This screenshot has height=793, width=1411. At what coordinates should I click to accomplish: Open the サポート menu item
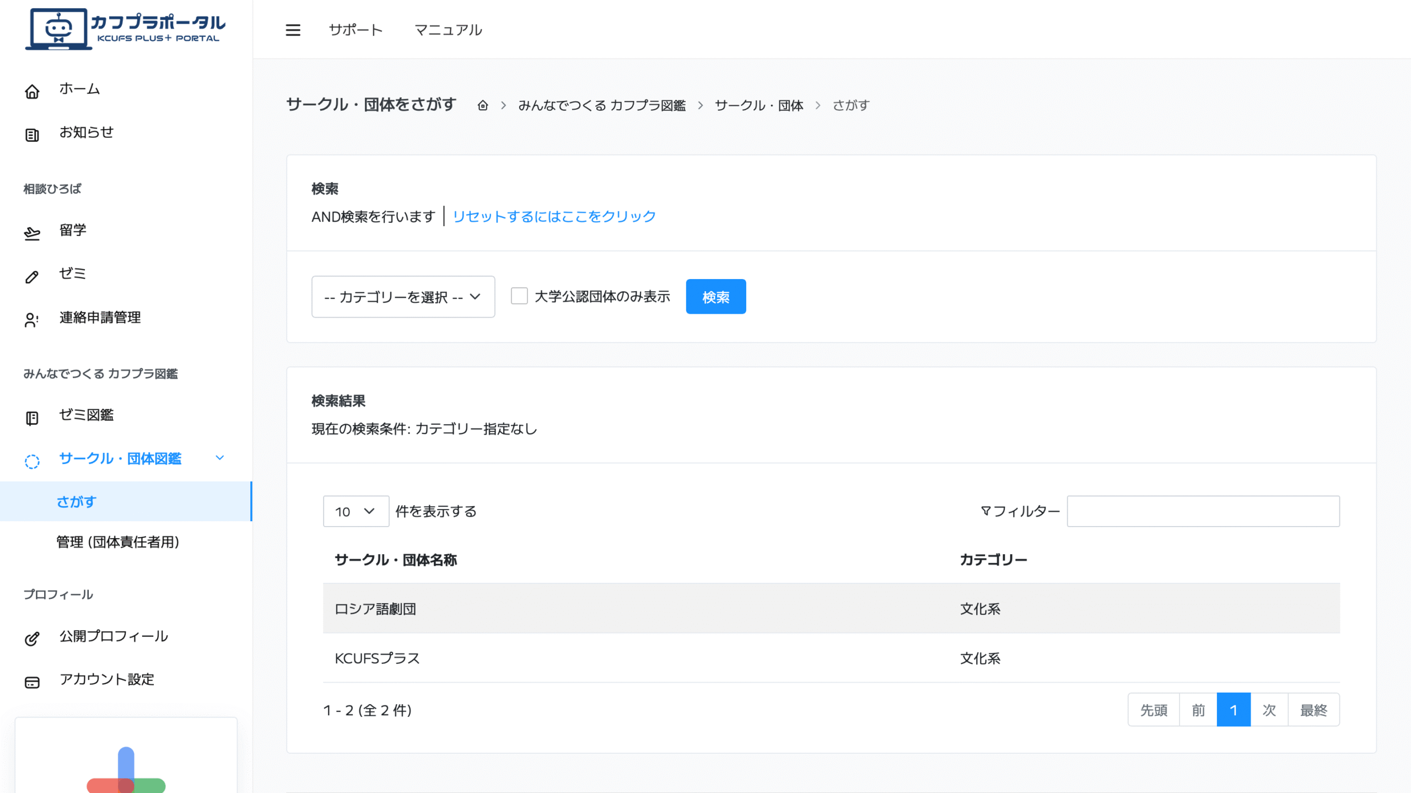(356, 30)
